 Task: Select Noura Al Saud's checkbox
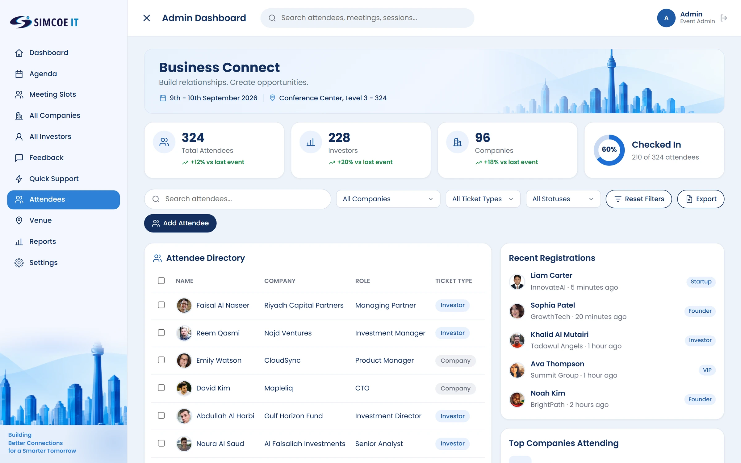pyautogui.click(x=161, y=444)
